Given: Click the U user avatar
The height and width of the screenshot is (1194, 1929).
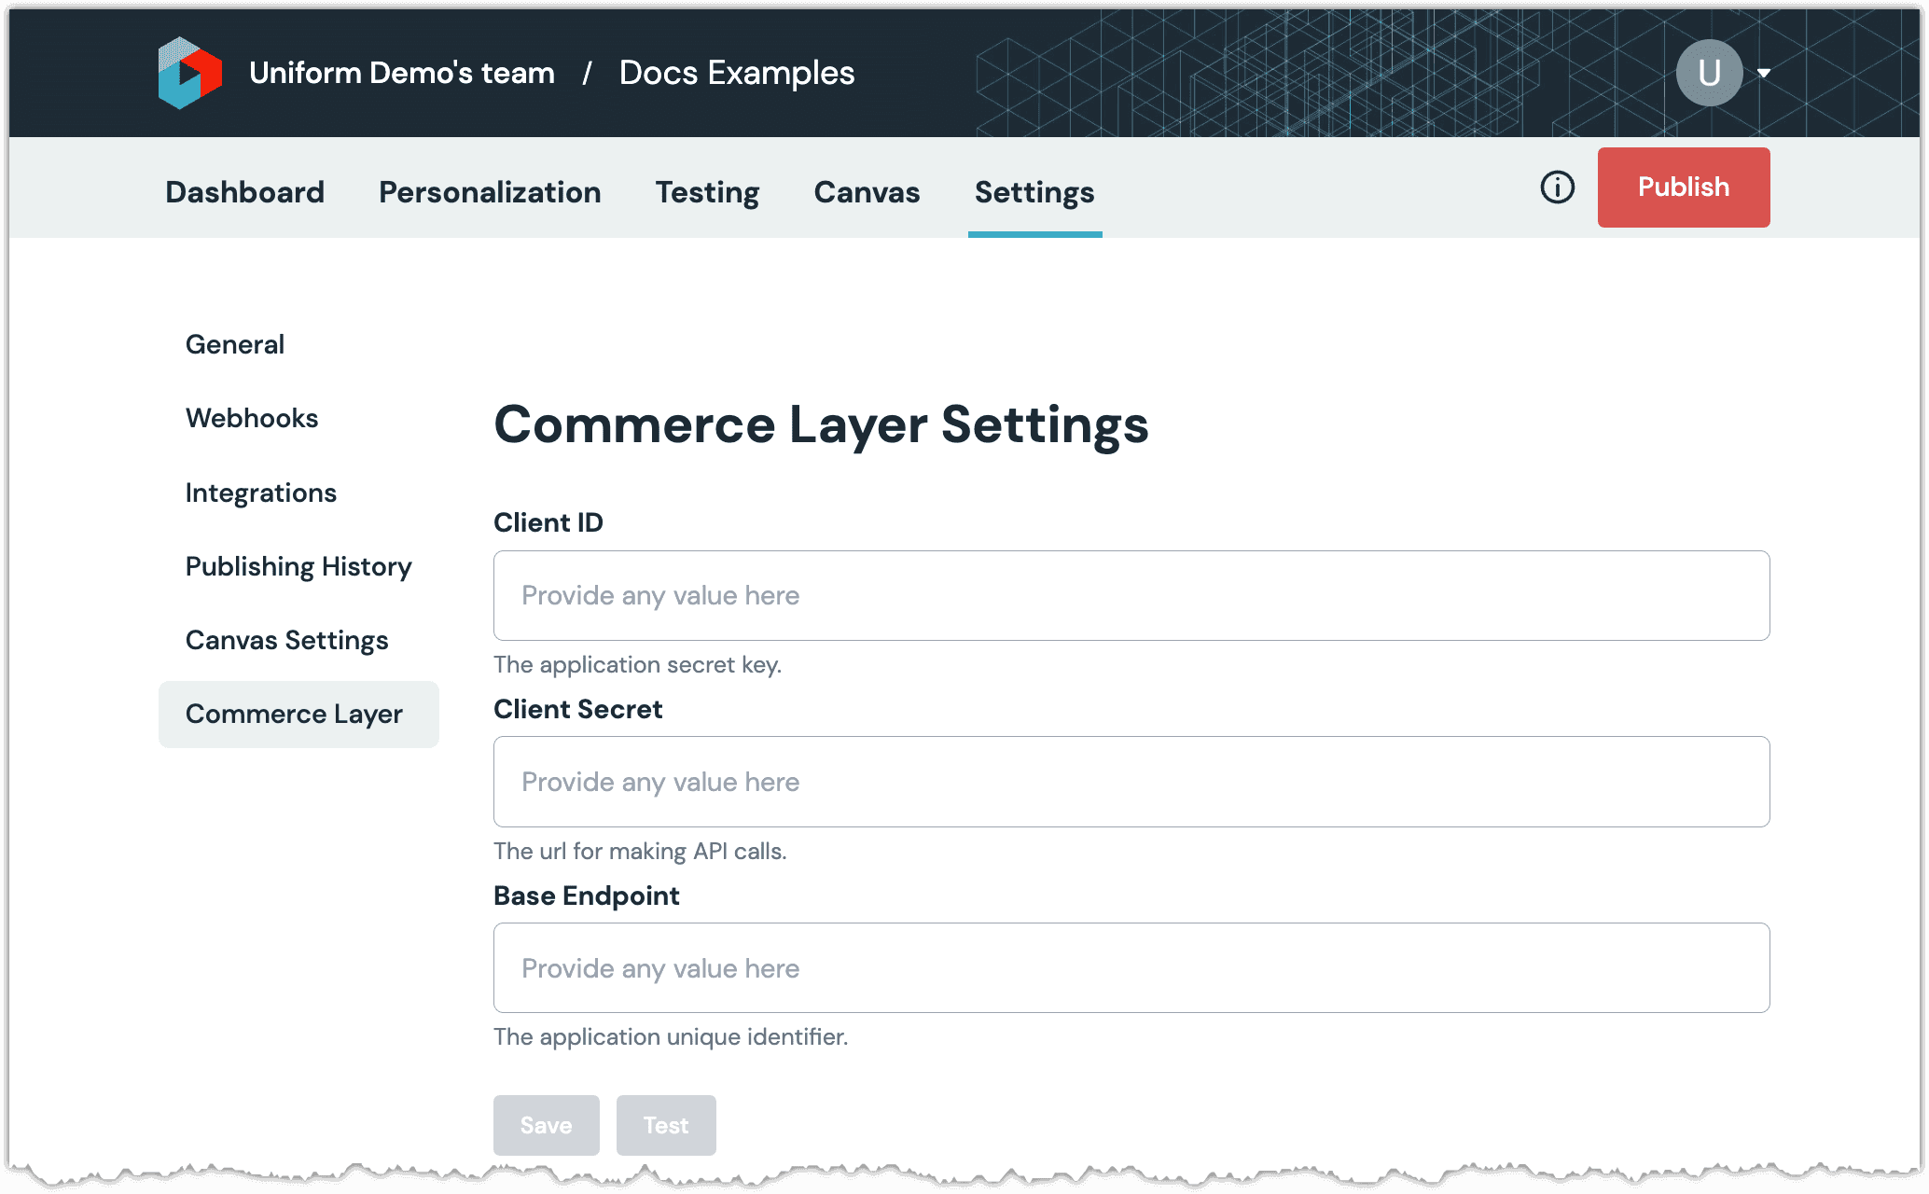Looking at the screenshot, I should pyautogui.click(x=1709, y=73).
